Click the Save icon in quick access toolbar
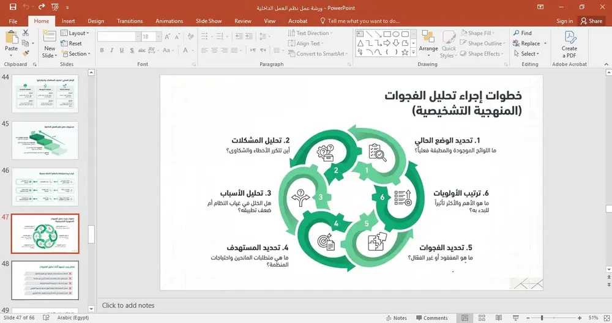The width and height of the screenshot is (612, 323). coord(13,7)
